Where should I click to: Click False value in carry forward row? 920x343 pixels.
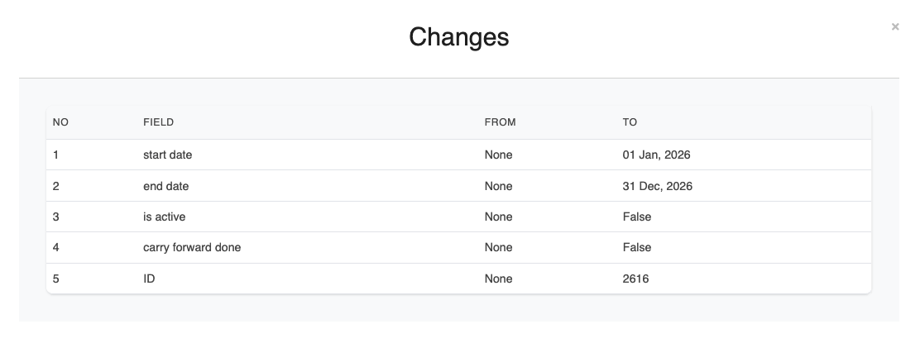(636, 247)
